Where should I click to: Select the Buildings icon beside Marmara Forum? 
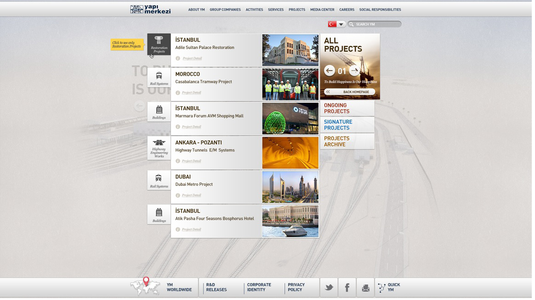click(159, 112)
